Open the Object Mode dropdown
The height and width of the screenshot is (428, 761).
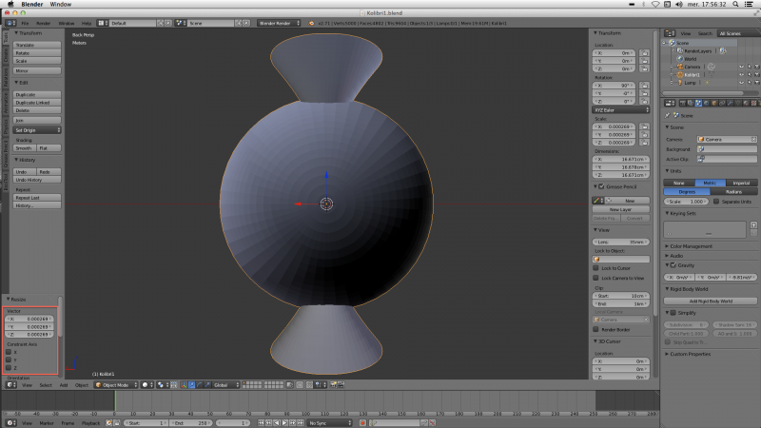click(x=115, y=385)
